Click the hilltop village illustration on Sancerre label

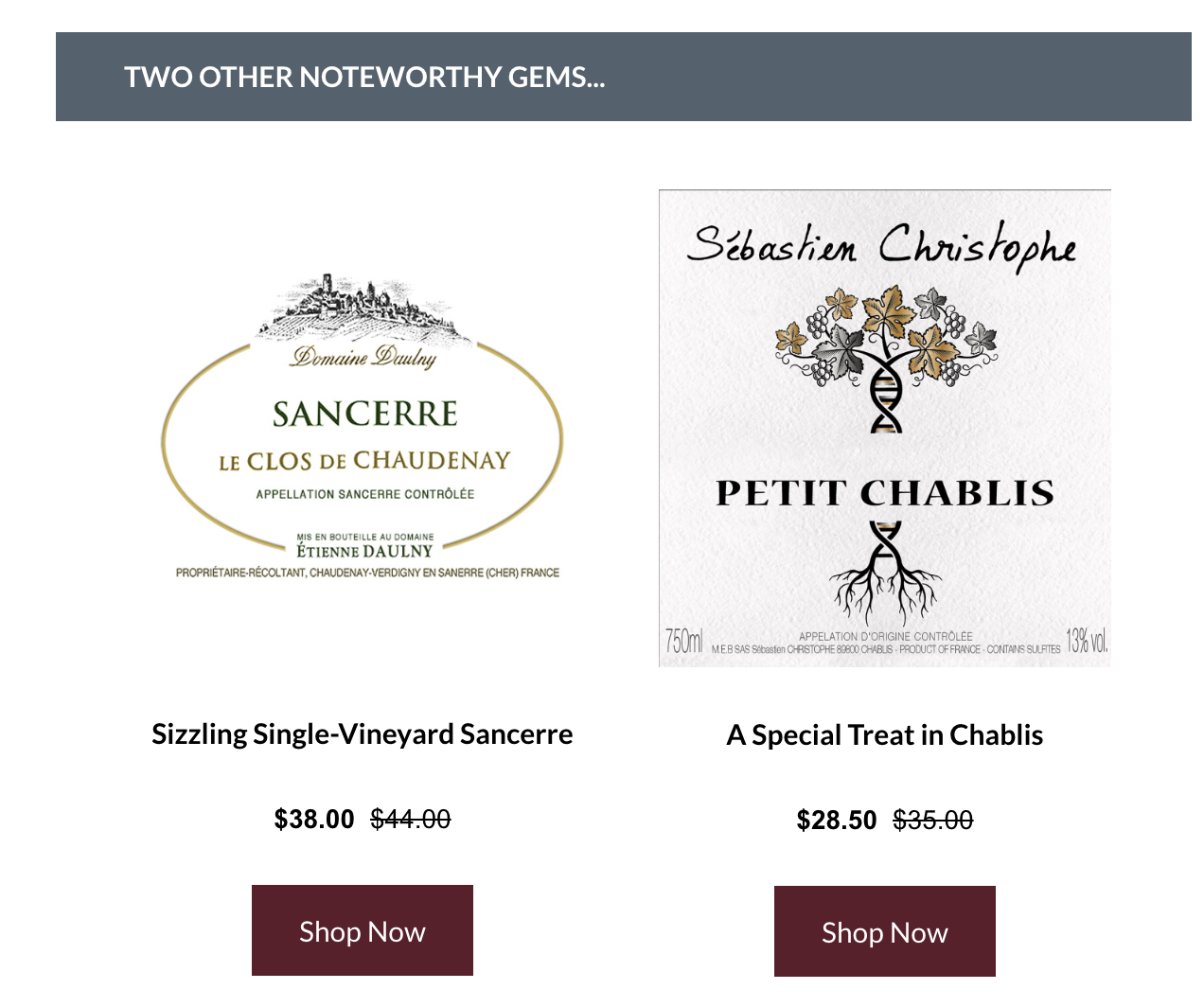[363, 307]
